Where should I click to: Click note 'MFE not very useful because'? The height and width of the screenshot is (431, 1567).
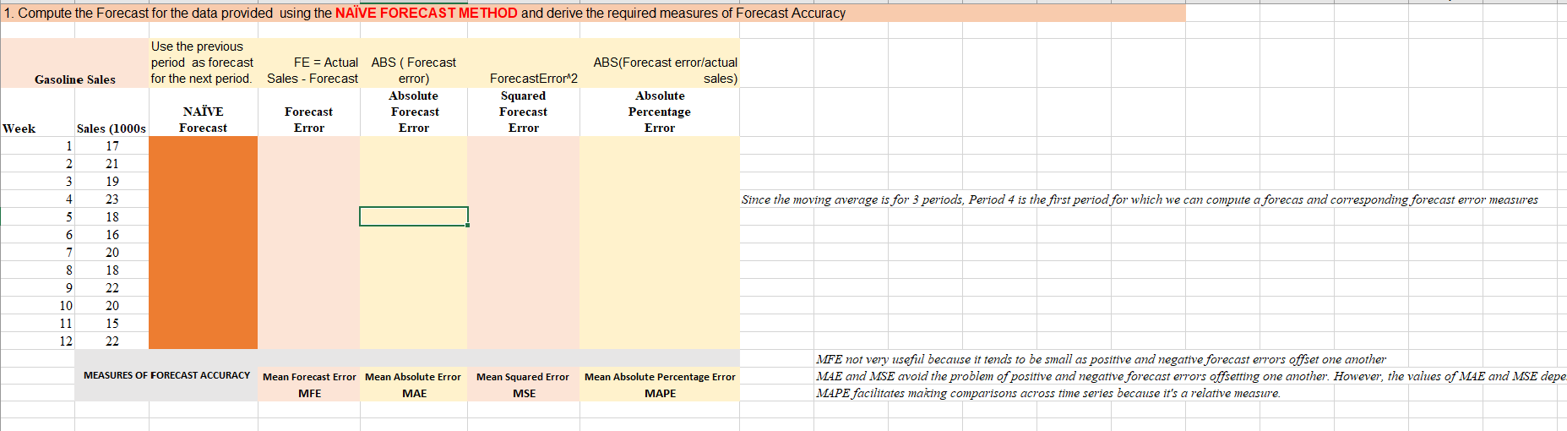(x=1101, y=359)
